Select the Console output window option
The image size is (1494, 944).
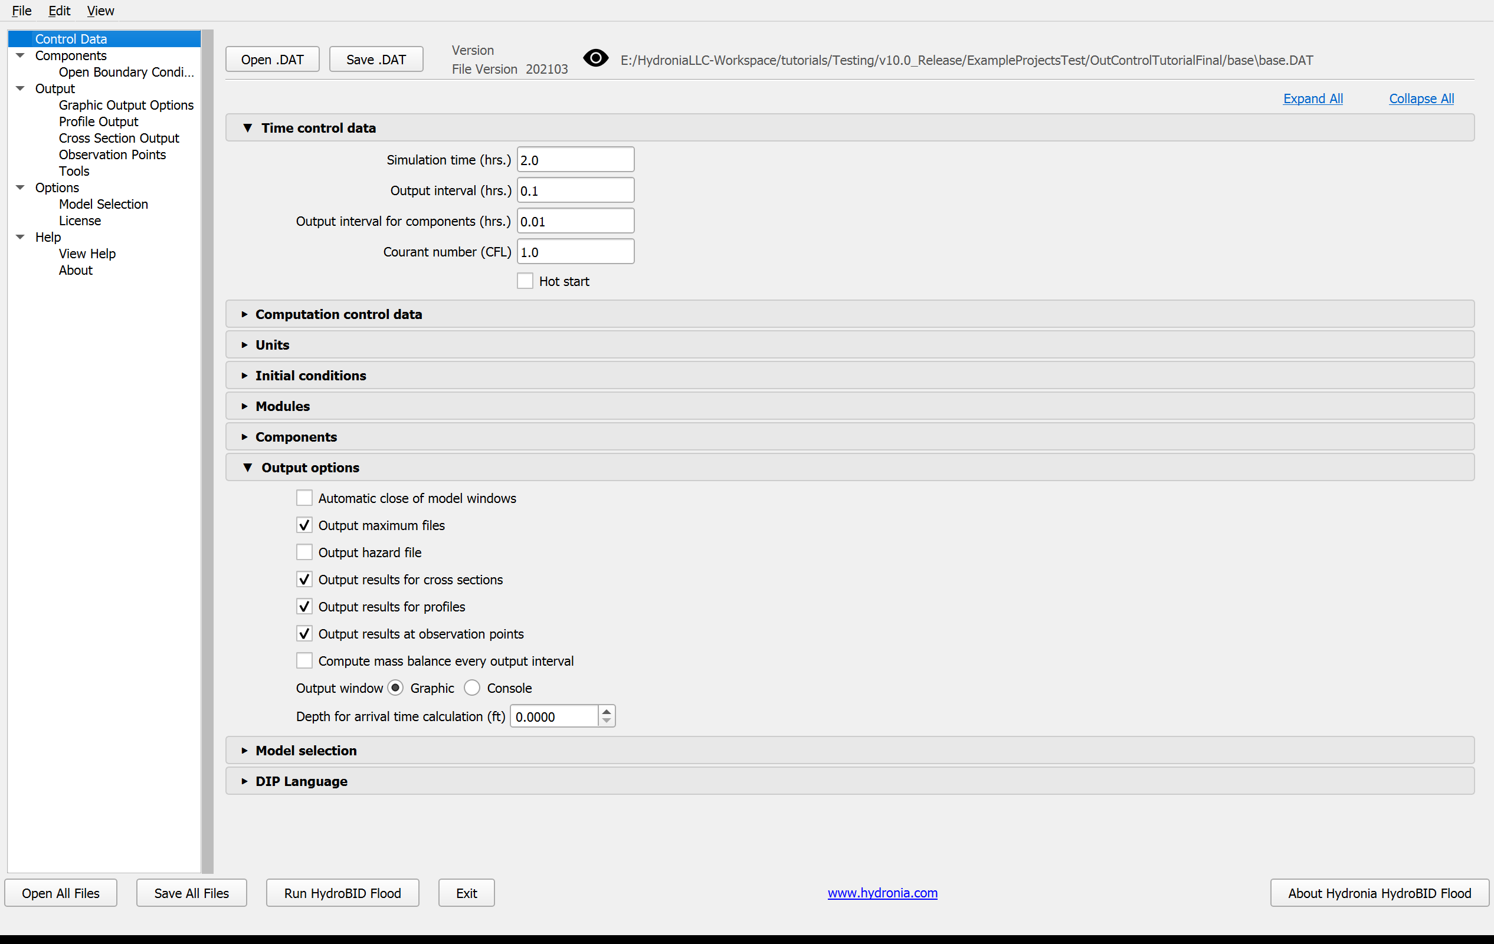click(x=472, y=688)
